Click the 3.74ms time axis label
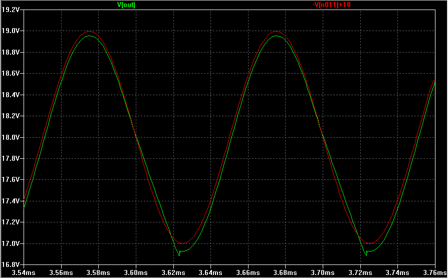This screenshot has width=448, height=278. click(x=398, y=272)
